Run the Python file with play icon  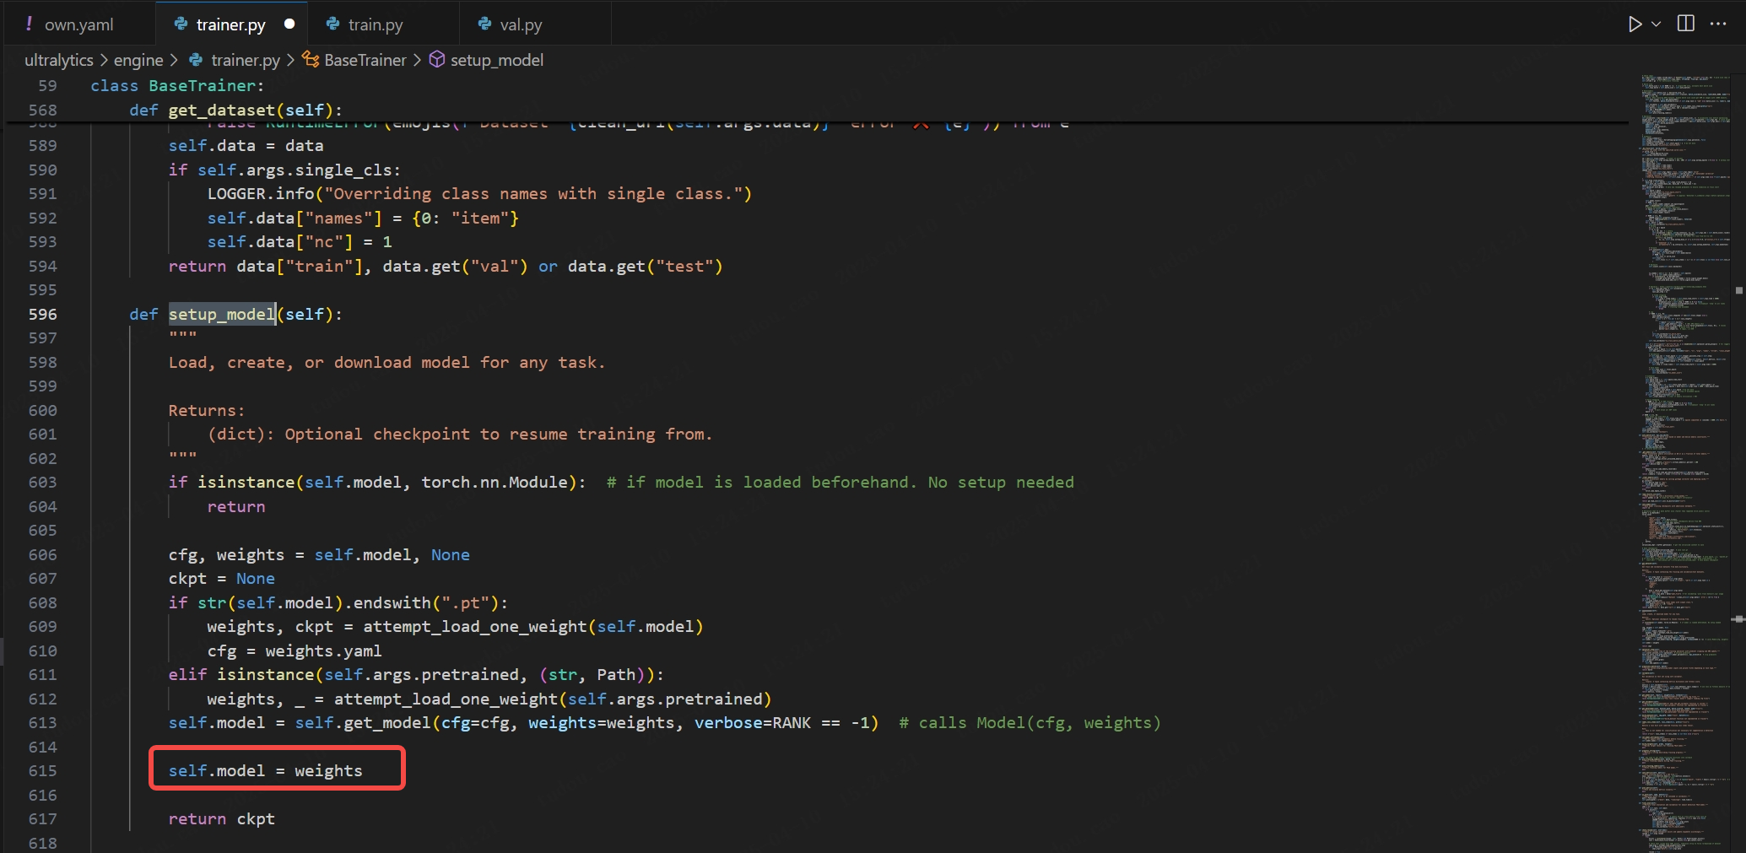pyautogui.click(x=1635, y=24)
